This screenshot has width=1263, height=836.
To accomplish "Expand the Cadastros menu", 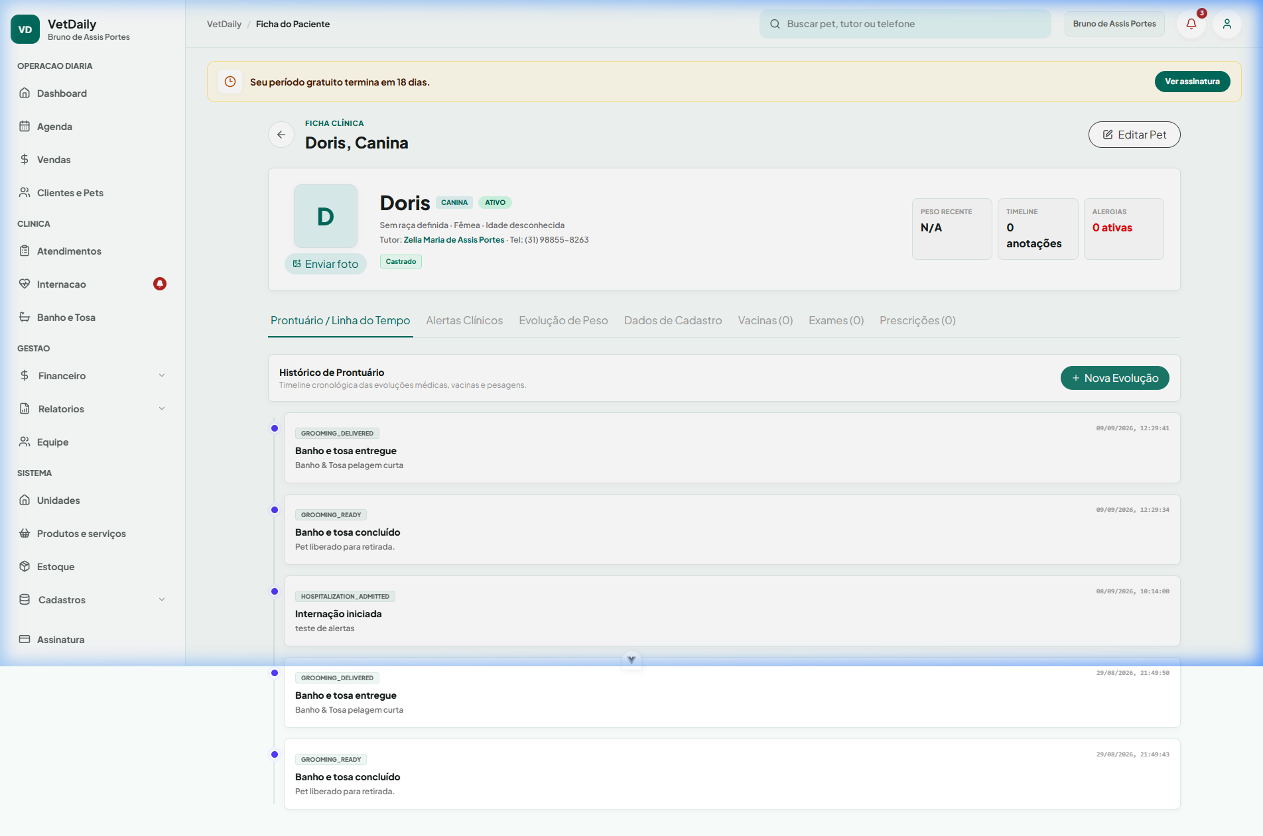I will (x=93, y=600).
